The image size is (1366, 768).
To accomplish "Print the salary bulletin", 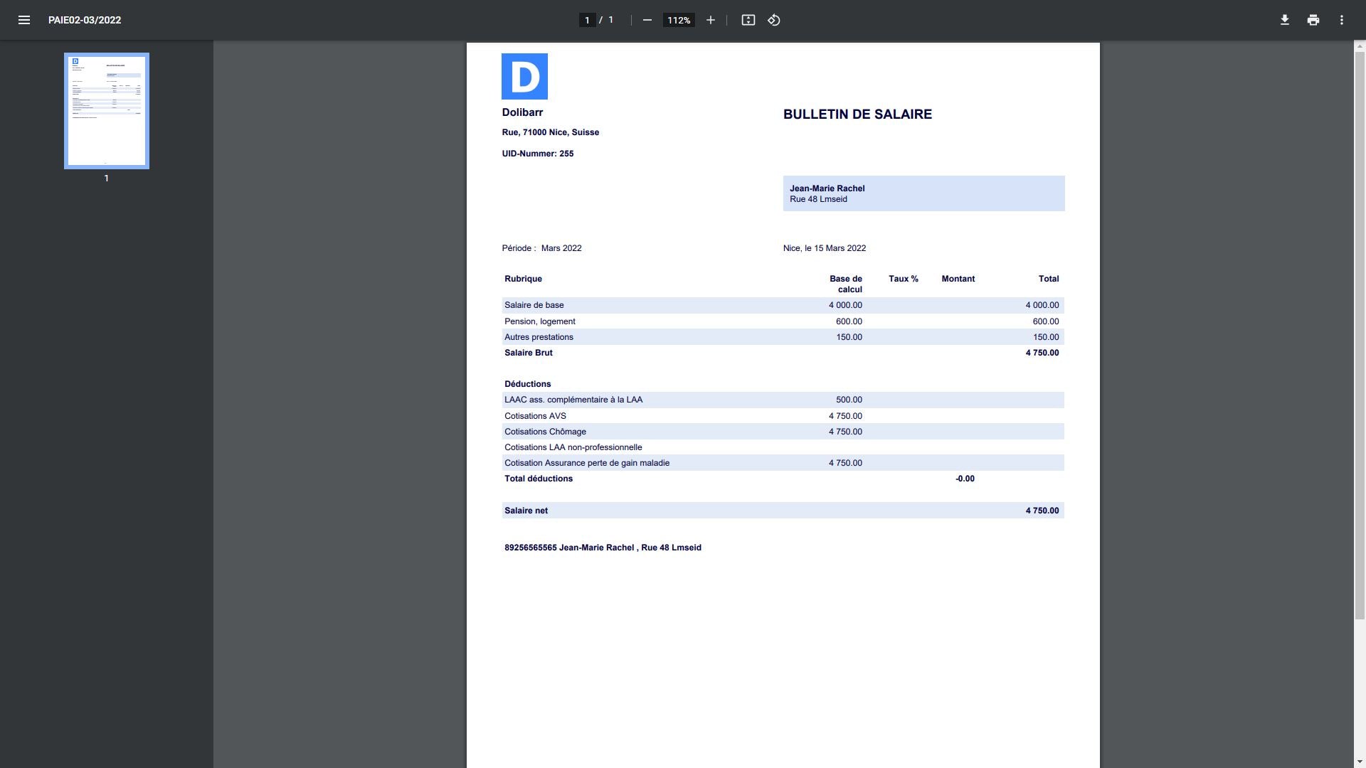I will coord(1313,20).
